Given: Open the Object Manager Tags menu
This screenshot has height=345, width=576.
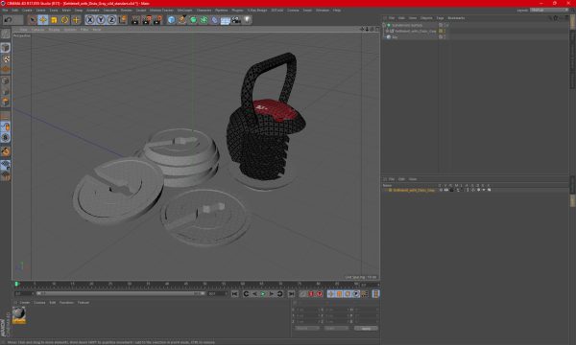Looking at the screenshot, I should point(440,18).
